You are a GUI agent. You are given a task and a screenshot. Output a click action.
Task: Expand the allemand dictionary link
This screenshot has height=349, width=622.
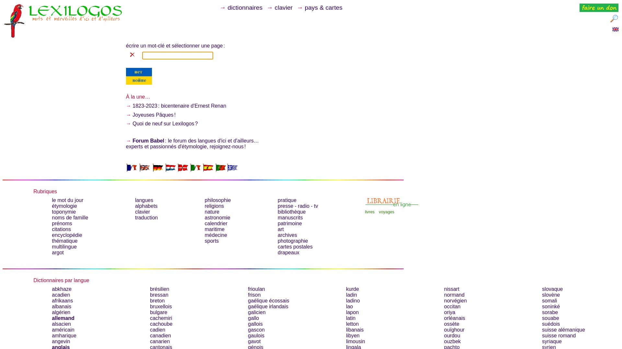(63, 318)
